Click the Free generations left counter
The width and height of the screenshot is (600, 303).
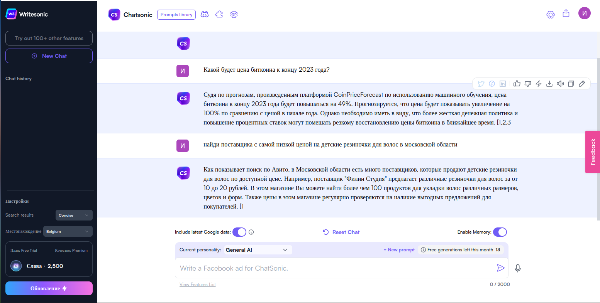tap(461, 250)
